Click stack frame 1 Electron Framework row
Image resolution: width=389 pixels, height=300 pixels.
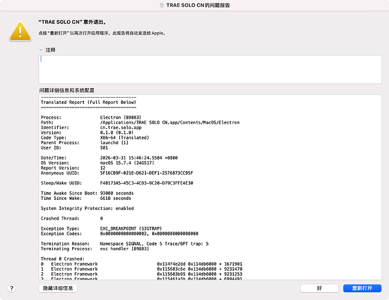[141, 269]
